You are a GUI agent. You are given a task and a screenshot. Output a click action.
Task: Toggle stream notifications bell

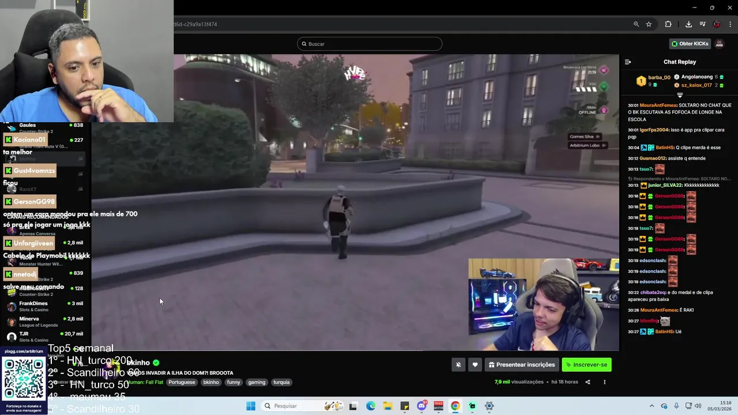point(458,365)
